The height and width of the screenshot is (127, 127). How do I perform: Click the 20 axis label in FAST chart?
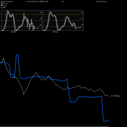(40, 25)
